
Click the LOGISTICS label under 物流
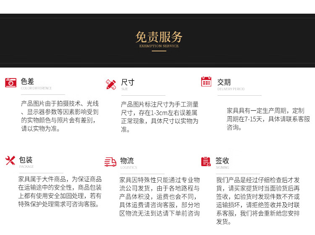[x=129, y=167]
